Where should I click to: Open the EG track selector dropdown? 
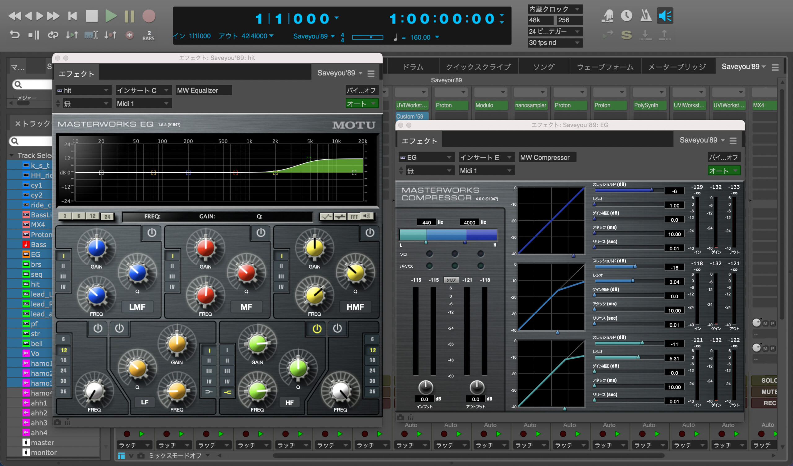[x=427, y=157]
